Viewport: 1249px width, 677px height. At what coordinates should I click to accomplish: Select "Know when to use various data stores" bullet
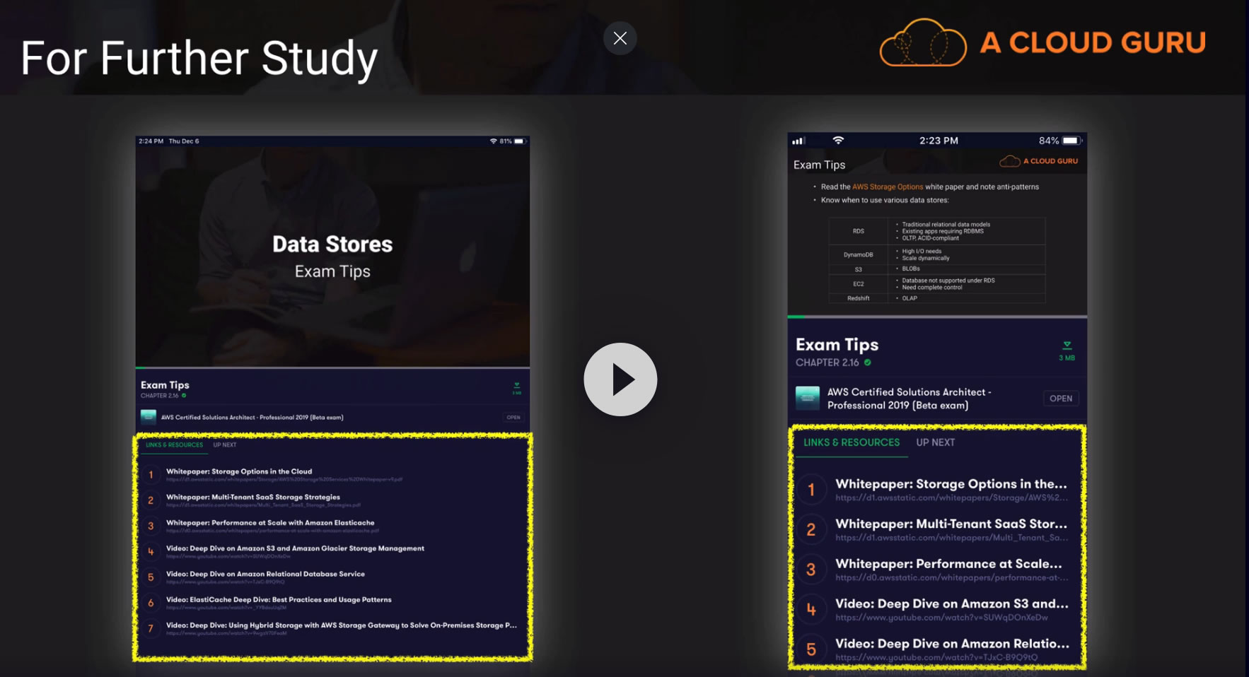tap(885, 201)
